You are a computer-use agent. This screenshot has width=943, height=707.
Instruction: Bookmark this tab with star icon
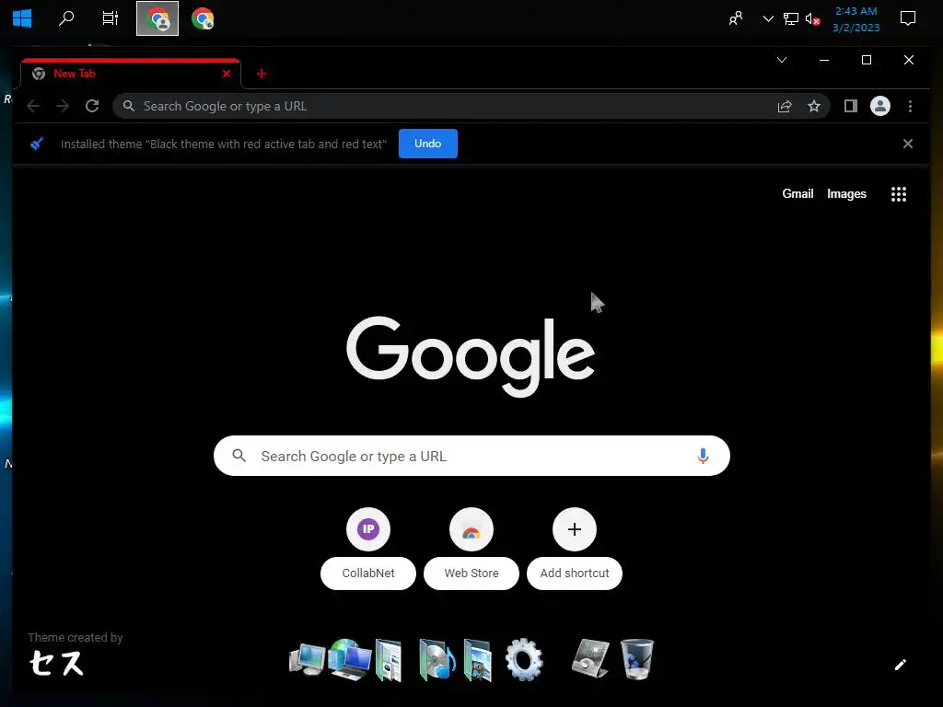point(814,107)
